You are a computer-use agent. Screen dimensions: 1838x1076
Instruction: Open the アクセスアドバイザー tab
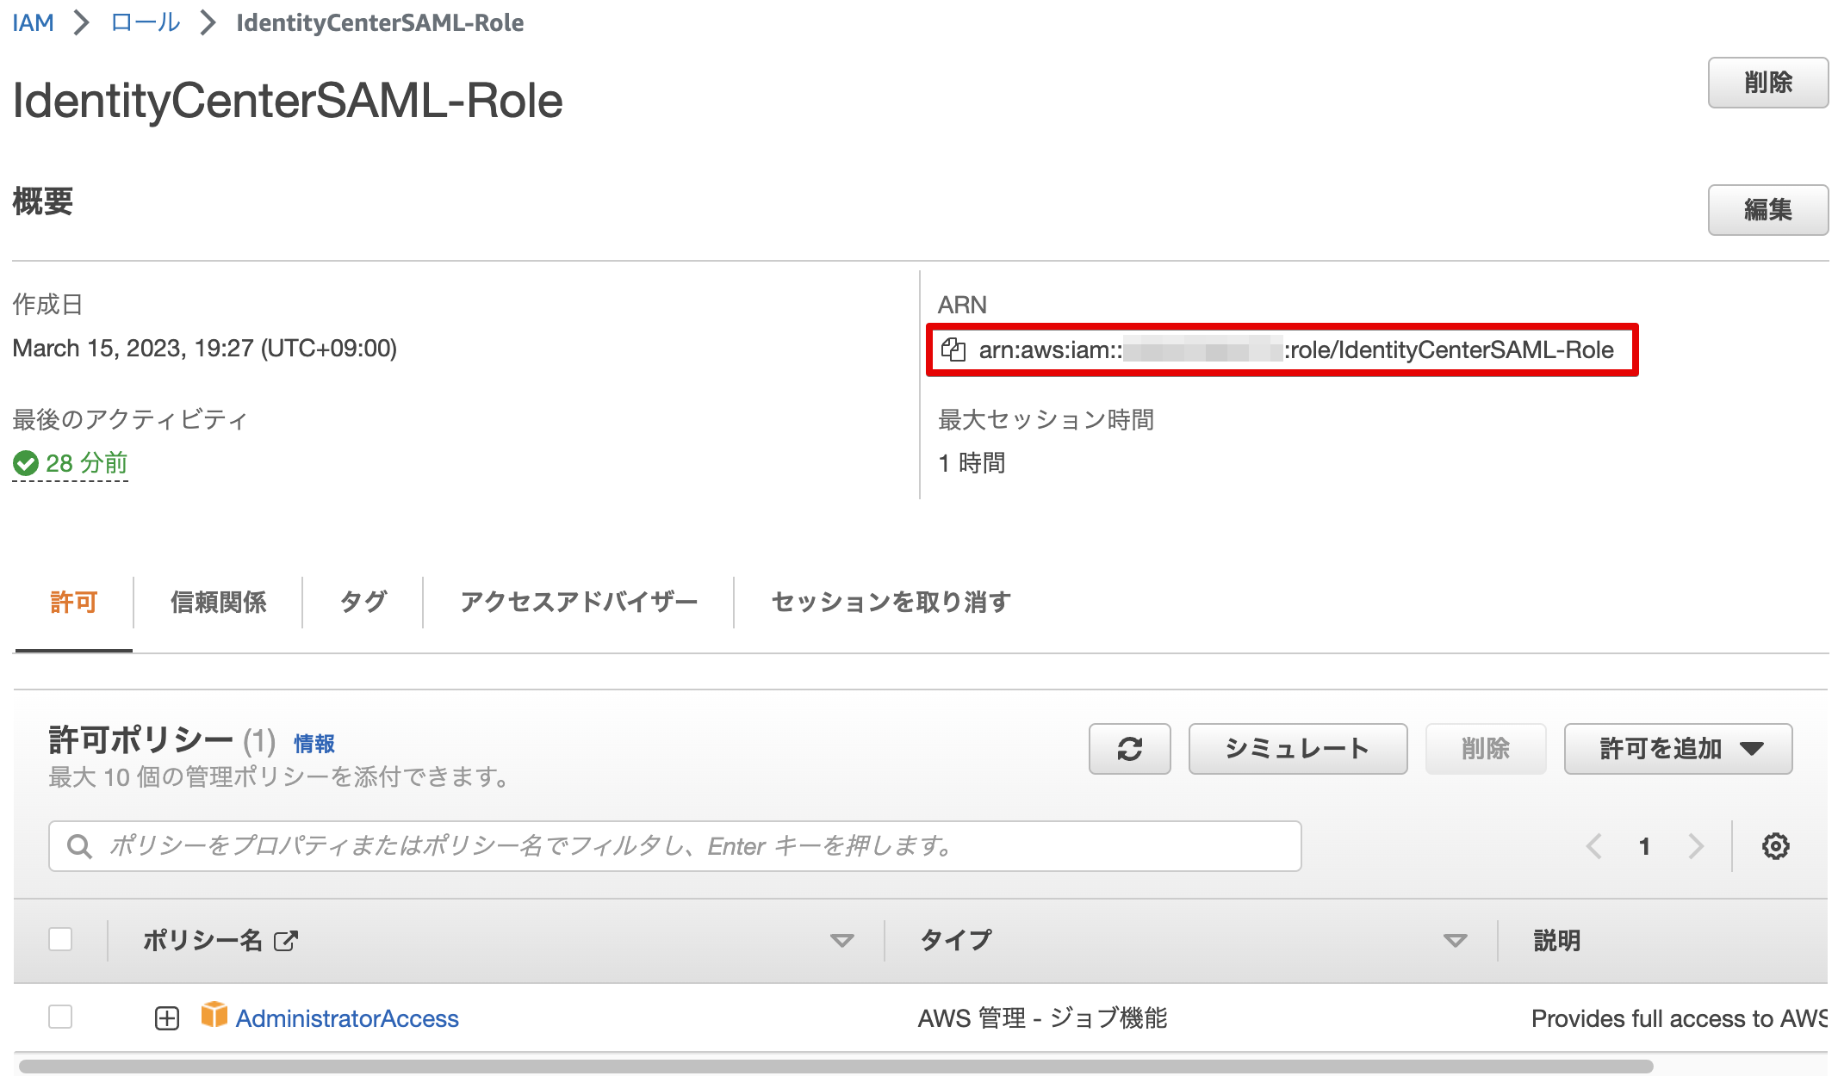pyautogui.click(x=579, y=602)
